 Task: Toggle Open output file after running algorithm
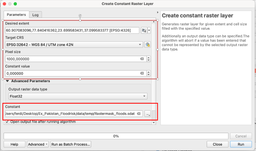pyautogui.click(x=7, y=122)
